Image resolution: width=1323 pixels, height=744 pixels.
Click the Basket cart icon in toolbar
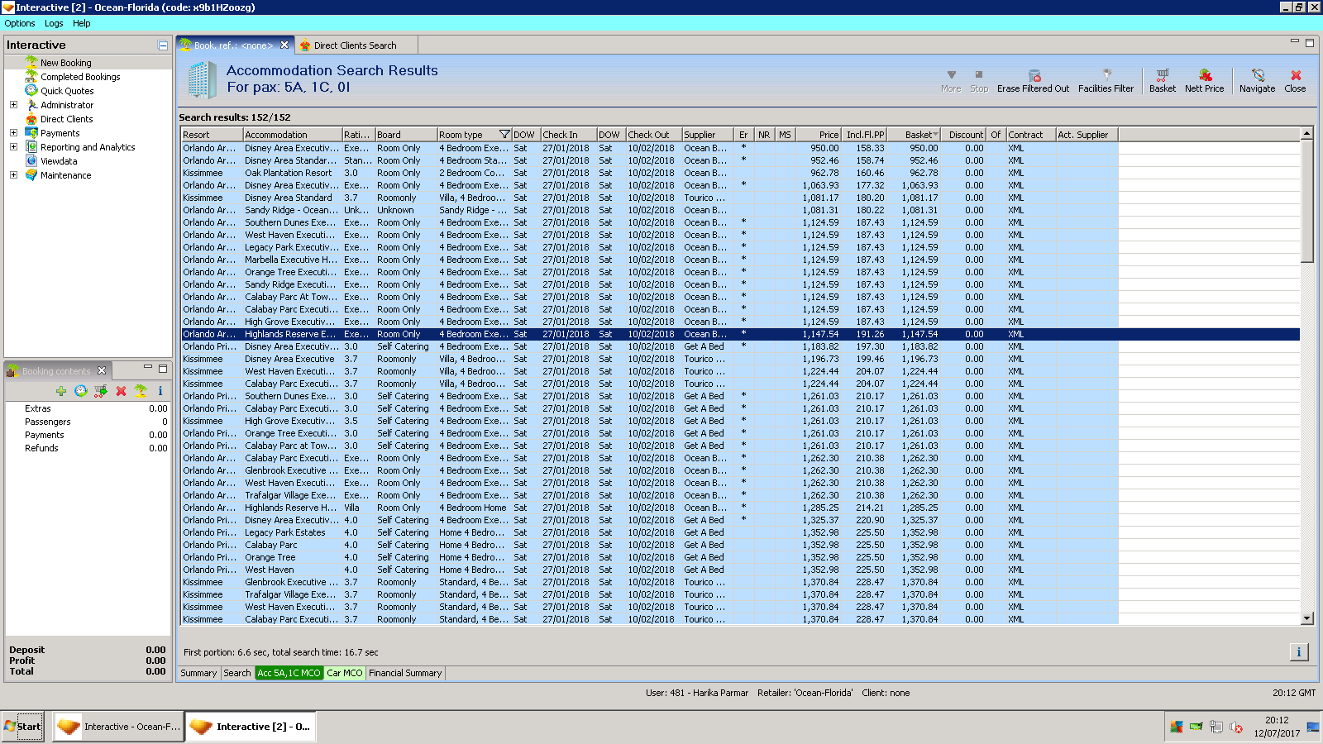click(x=1162, y=75)
